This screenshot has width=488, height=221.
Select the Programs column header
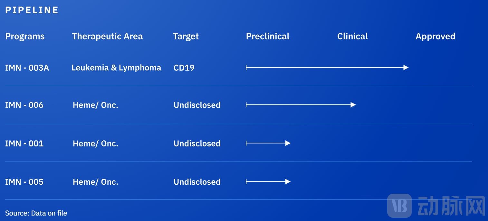tap(25, 36)
